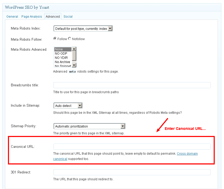The width and height of the screenshot is (224, 189).
Task: Open the Sitemap Priority dropdown
Action: point(89,126)
